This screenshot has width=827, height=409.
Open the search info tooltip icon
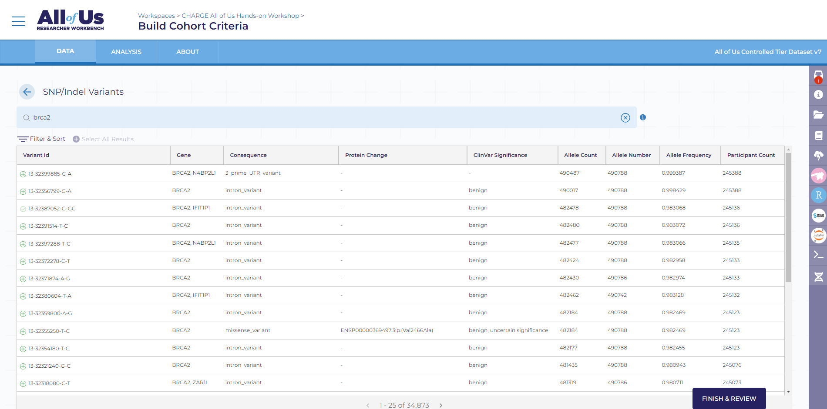[x=643, y=117]
